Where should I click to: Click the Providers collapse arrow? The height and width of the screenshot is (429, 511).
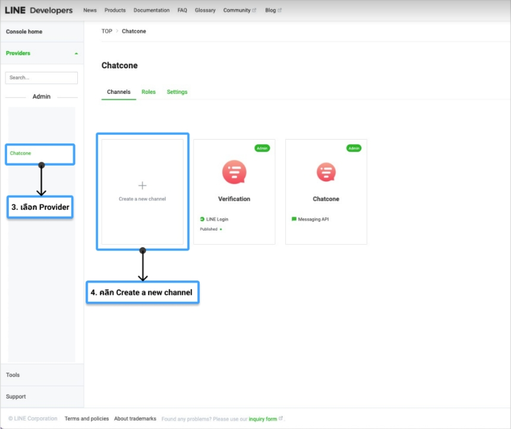[76, 53]
